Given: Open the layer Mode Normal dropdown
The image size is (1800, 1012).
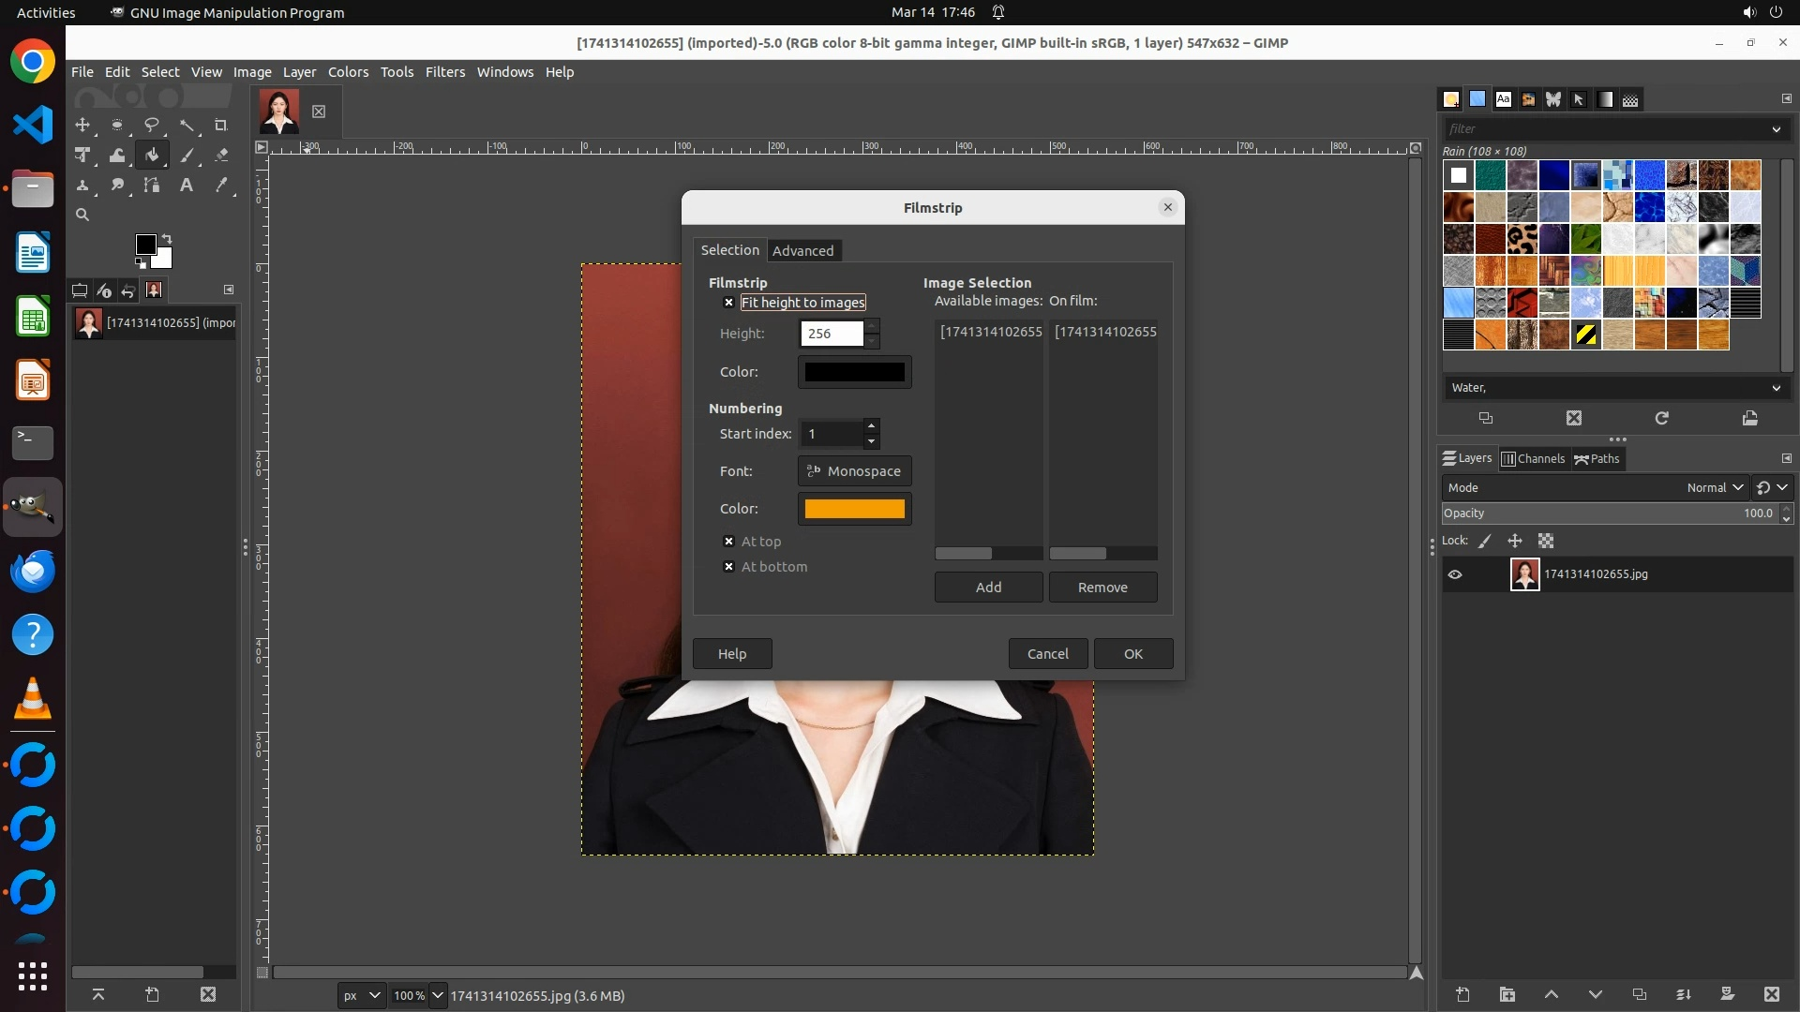Looking at the screenshot, I should click(1714, 487).
